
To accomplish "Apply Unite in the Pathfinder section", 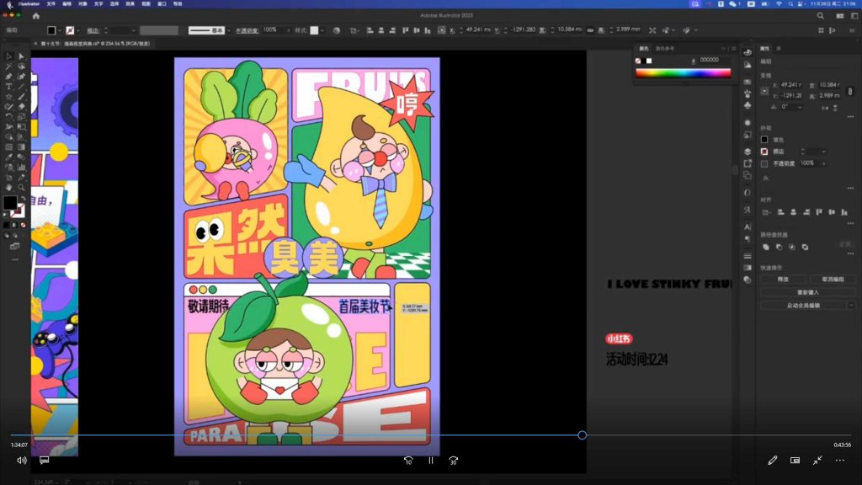I will click(x=767, y=245).
